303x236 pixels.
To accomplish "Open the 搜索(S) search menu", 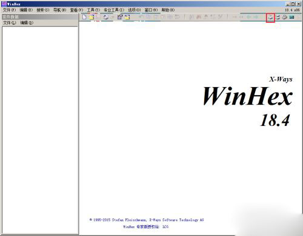I will point(43,10).
